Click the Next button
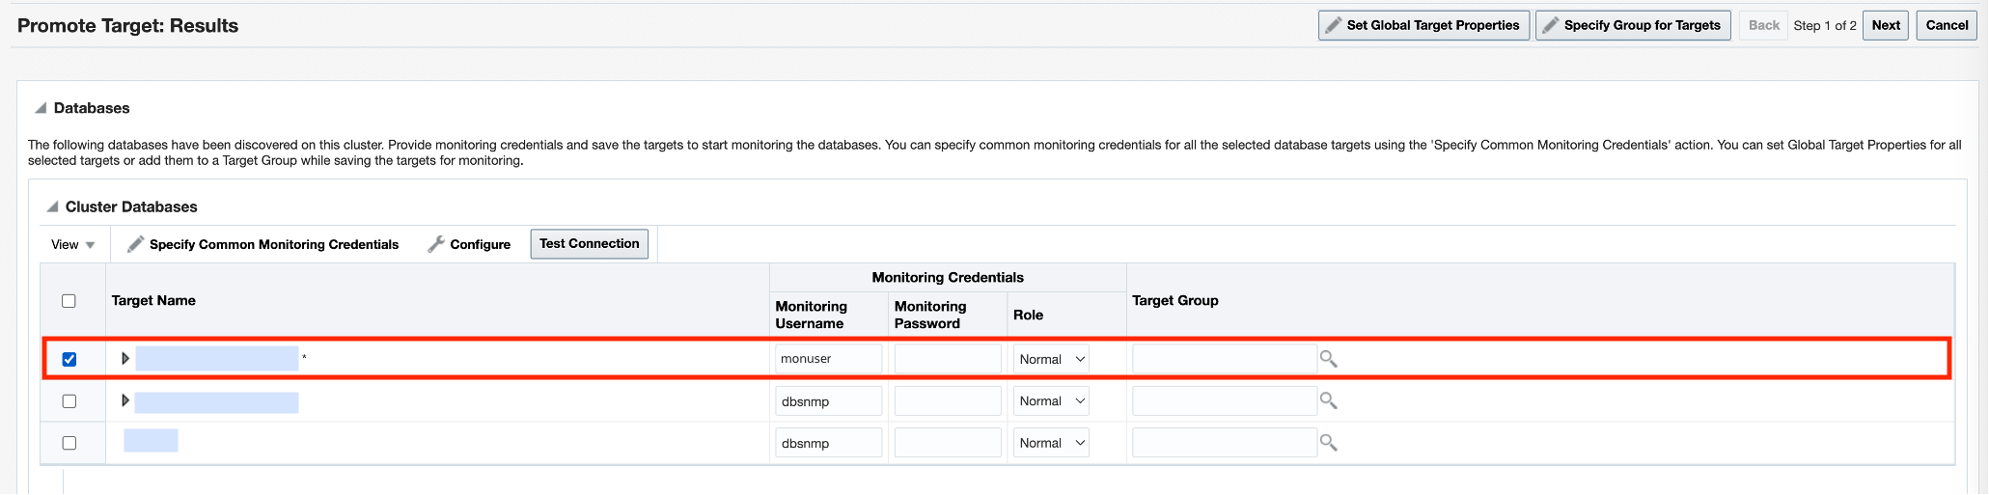Viewport: 1989px width, 495px height. point(1885,26)
